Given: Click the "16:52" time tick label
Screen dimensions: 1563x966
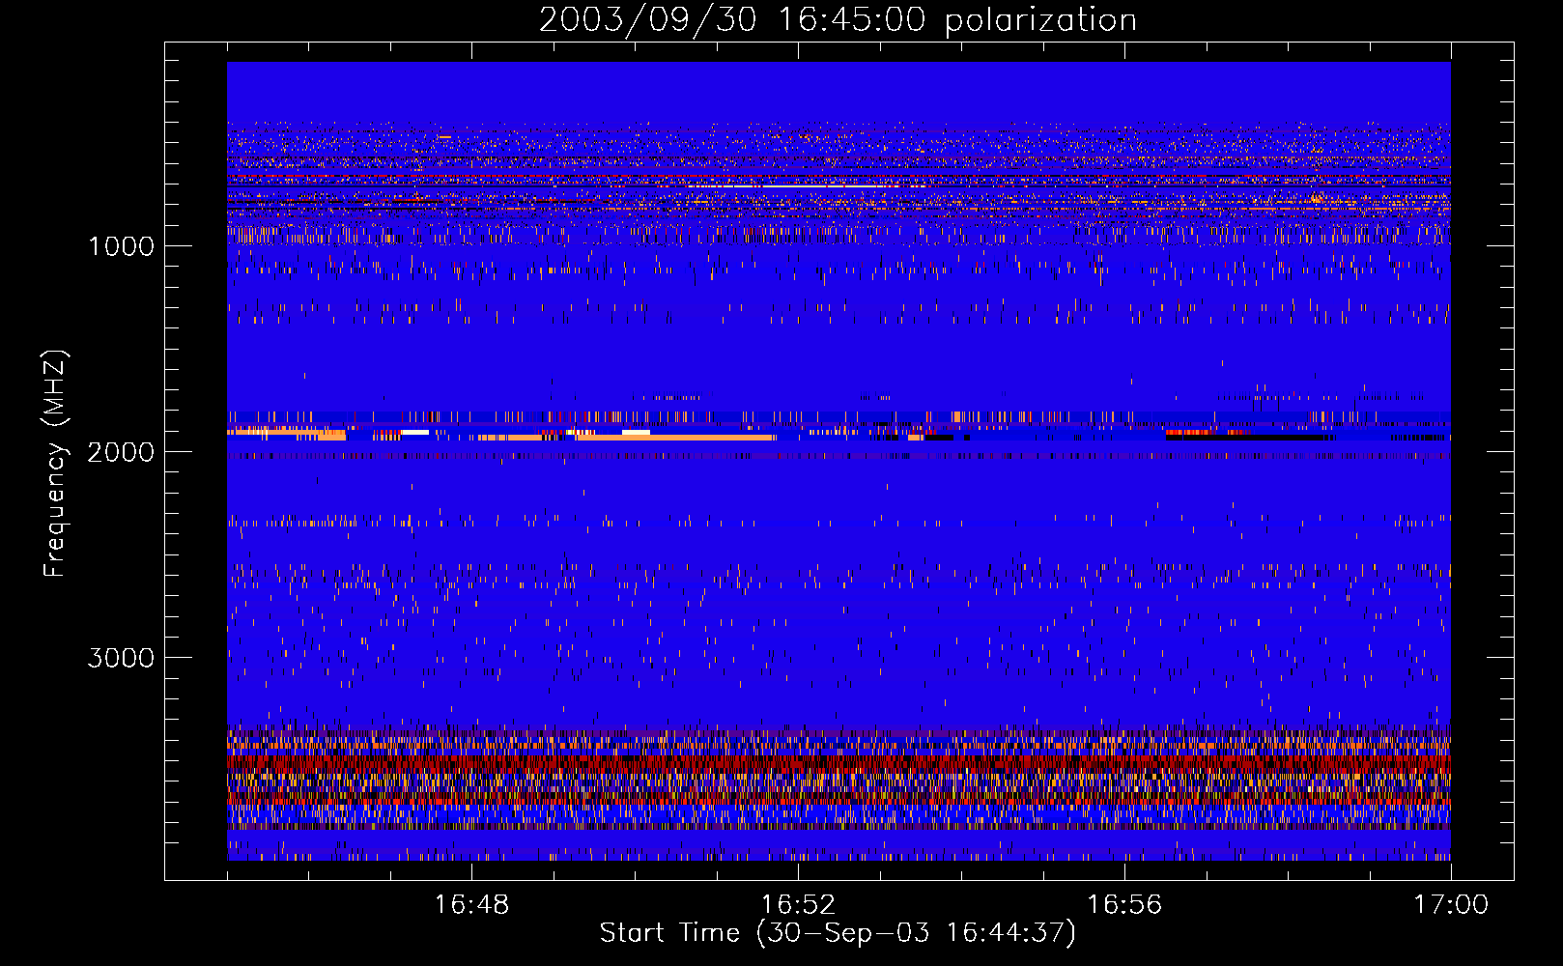Looking at the screenshot, I should pyautogui.click(x=798, y=905).
